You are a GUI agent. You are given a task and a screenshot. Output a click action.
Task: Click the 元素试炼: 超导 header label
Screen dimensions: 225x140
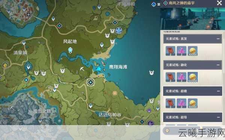(176, 117)
